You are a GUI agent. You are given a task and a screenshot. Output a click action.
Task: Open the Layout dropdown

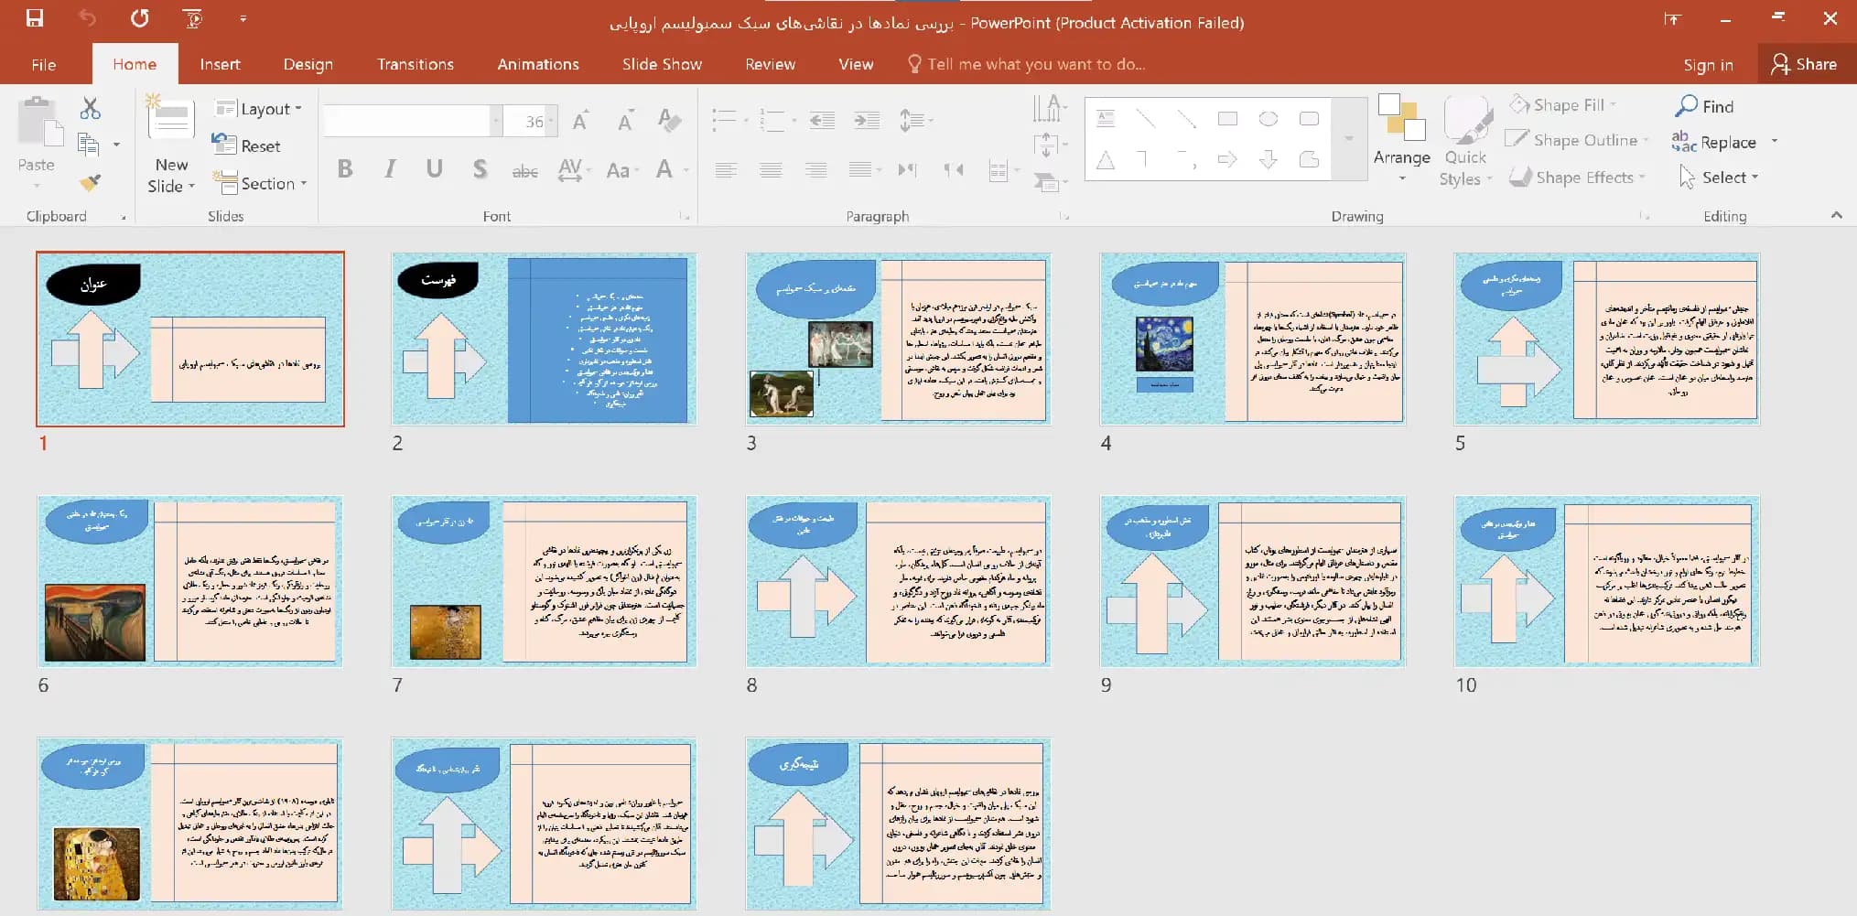pos(258,109)
